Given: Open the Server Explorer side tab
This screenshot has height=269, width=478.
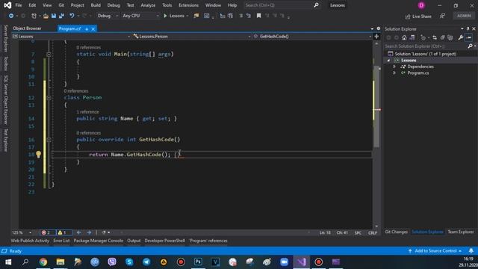Looking at the screenshot, I should (5, 38).
